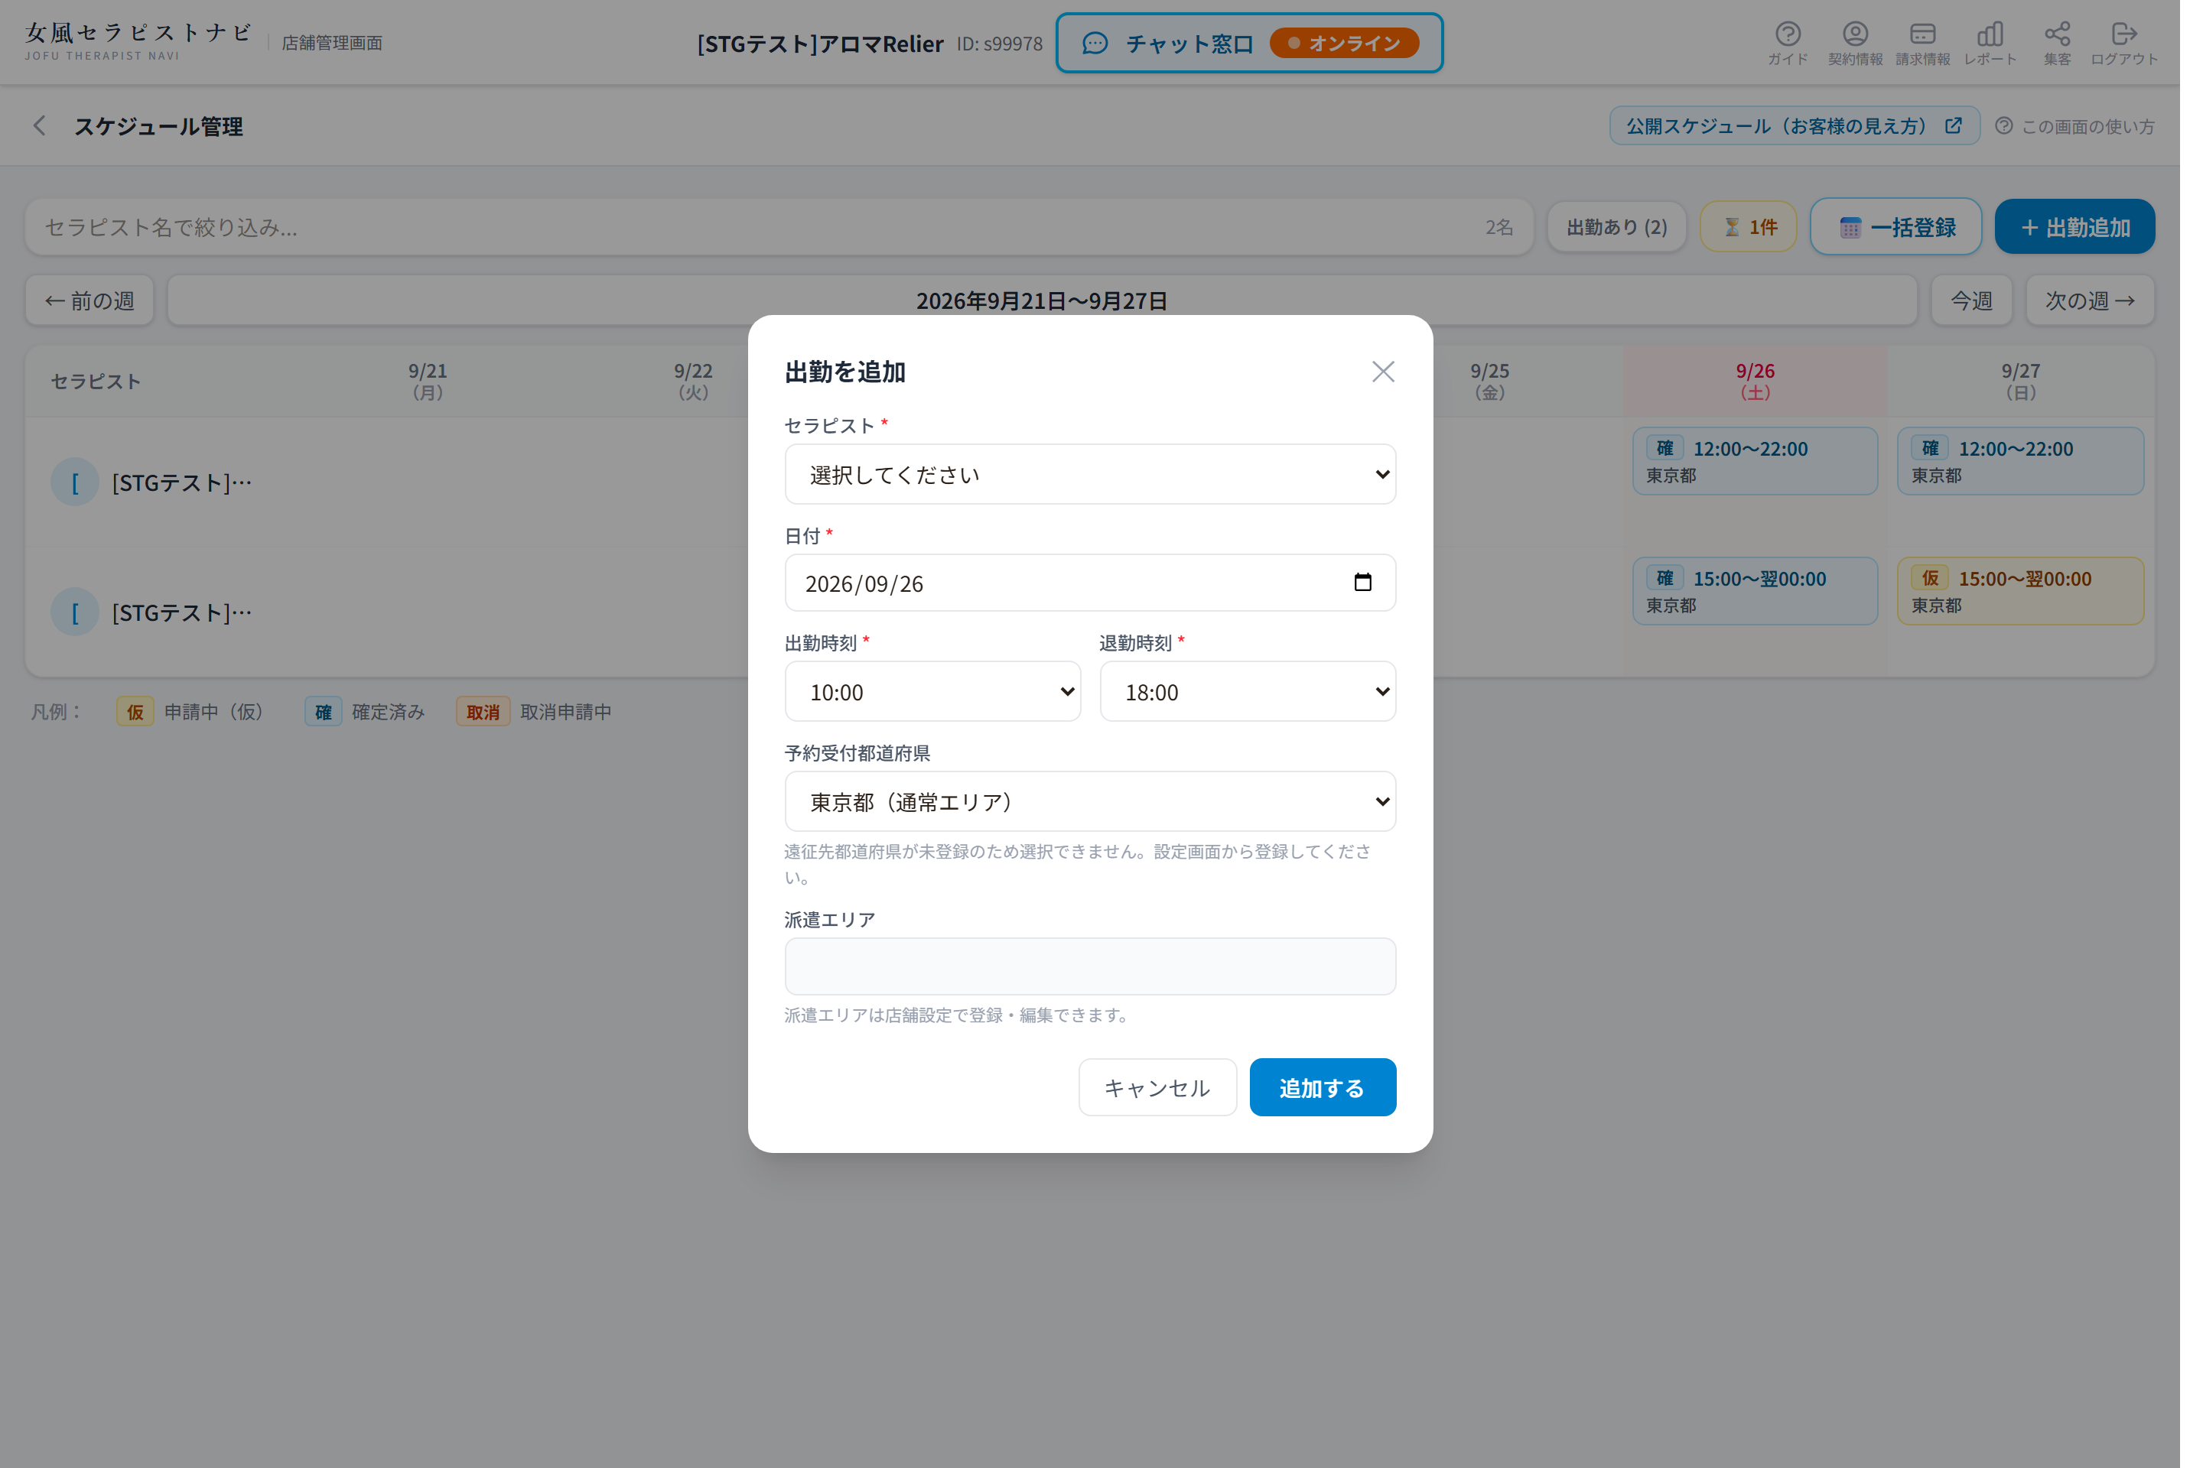This screenshot has height=1468, width=2203.
Task: Expand the 退勤時刻 18:00 dropdown
Action: click(1248, 691)
